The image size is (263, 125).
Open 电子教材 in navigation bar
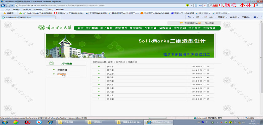pyautogui.click(x=106, y=28)
